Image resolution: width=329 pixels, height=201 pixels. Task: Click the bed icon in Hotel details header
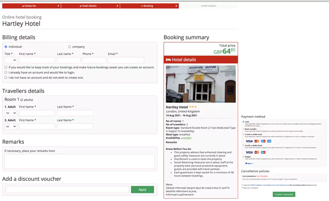168,60
